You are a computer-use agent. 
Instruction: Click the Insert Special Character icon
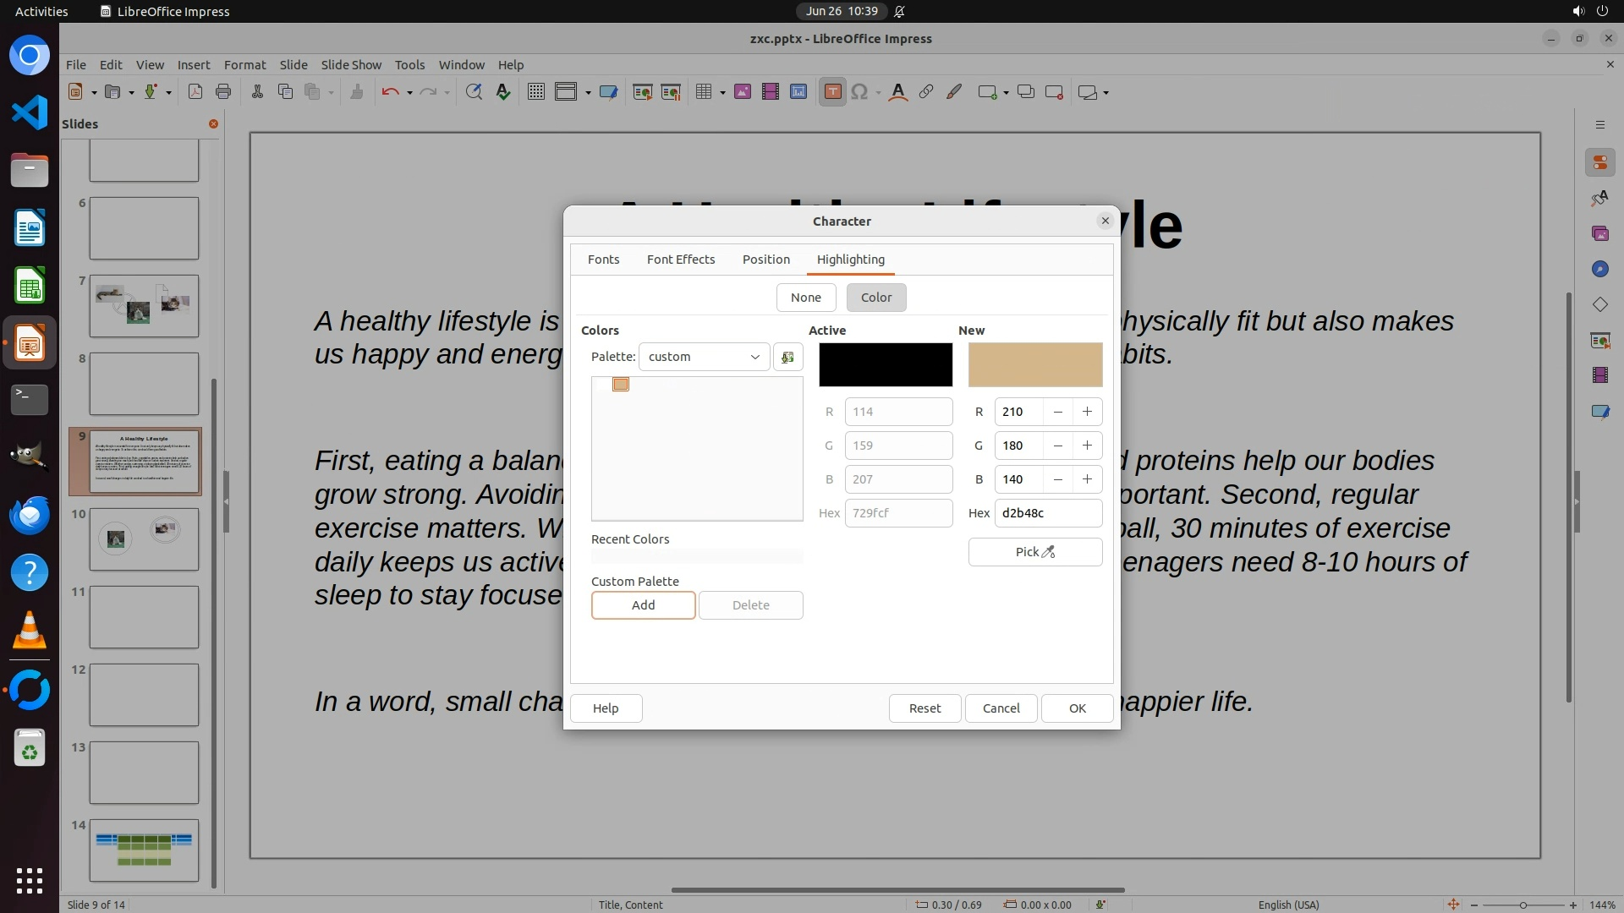click(859, 92)
